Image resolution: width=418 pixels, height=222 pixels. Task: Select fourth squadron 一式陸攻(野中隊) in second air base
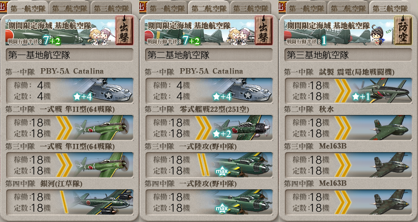point(209,202)
